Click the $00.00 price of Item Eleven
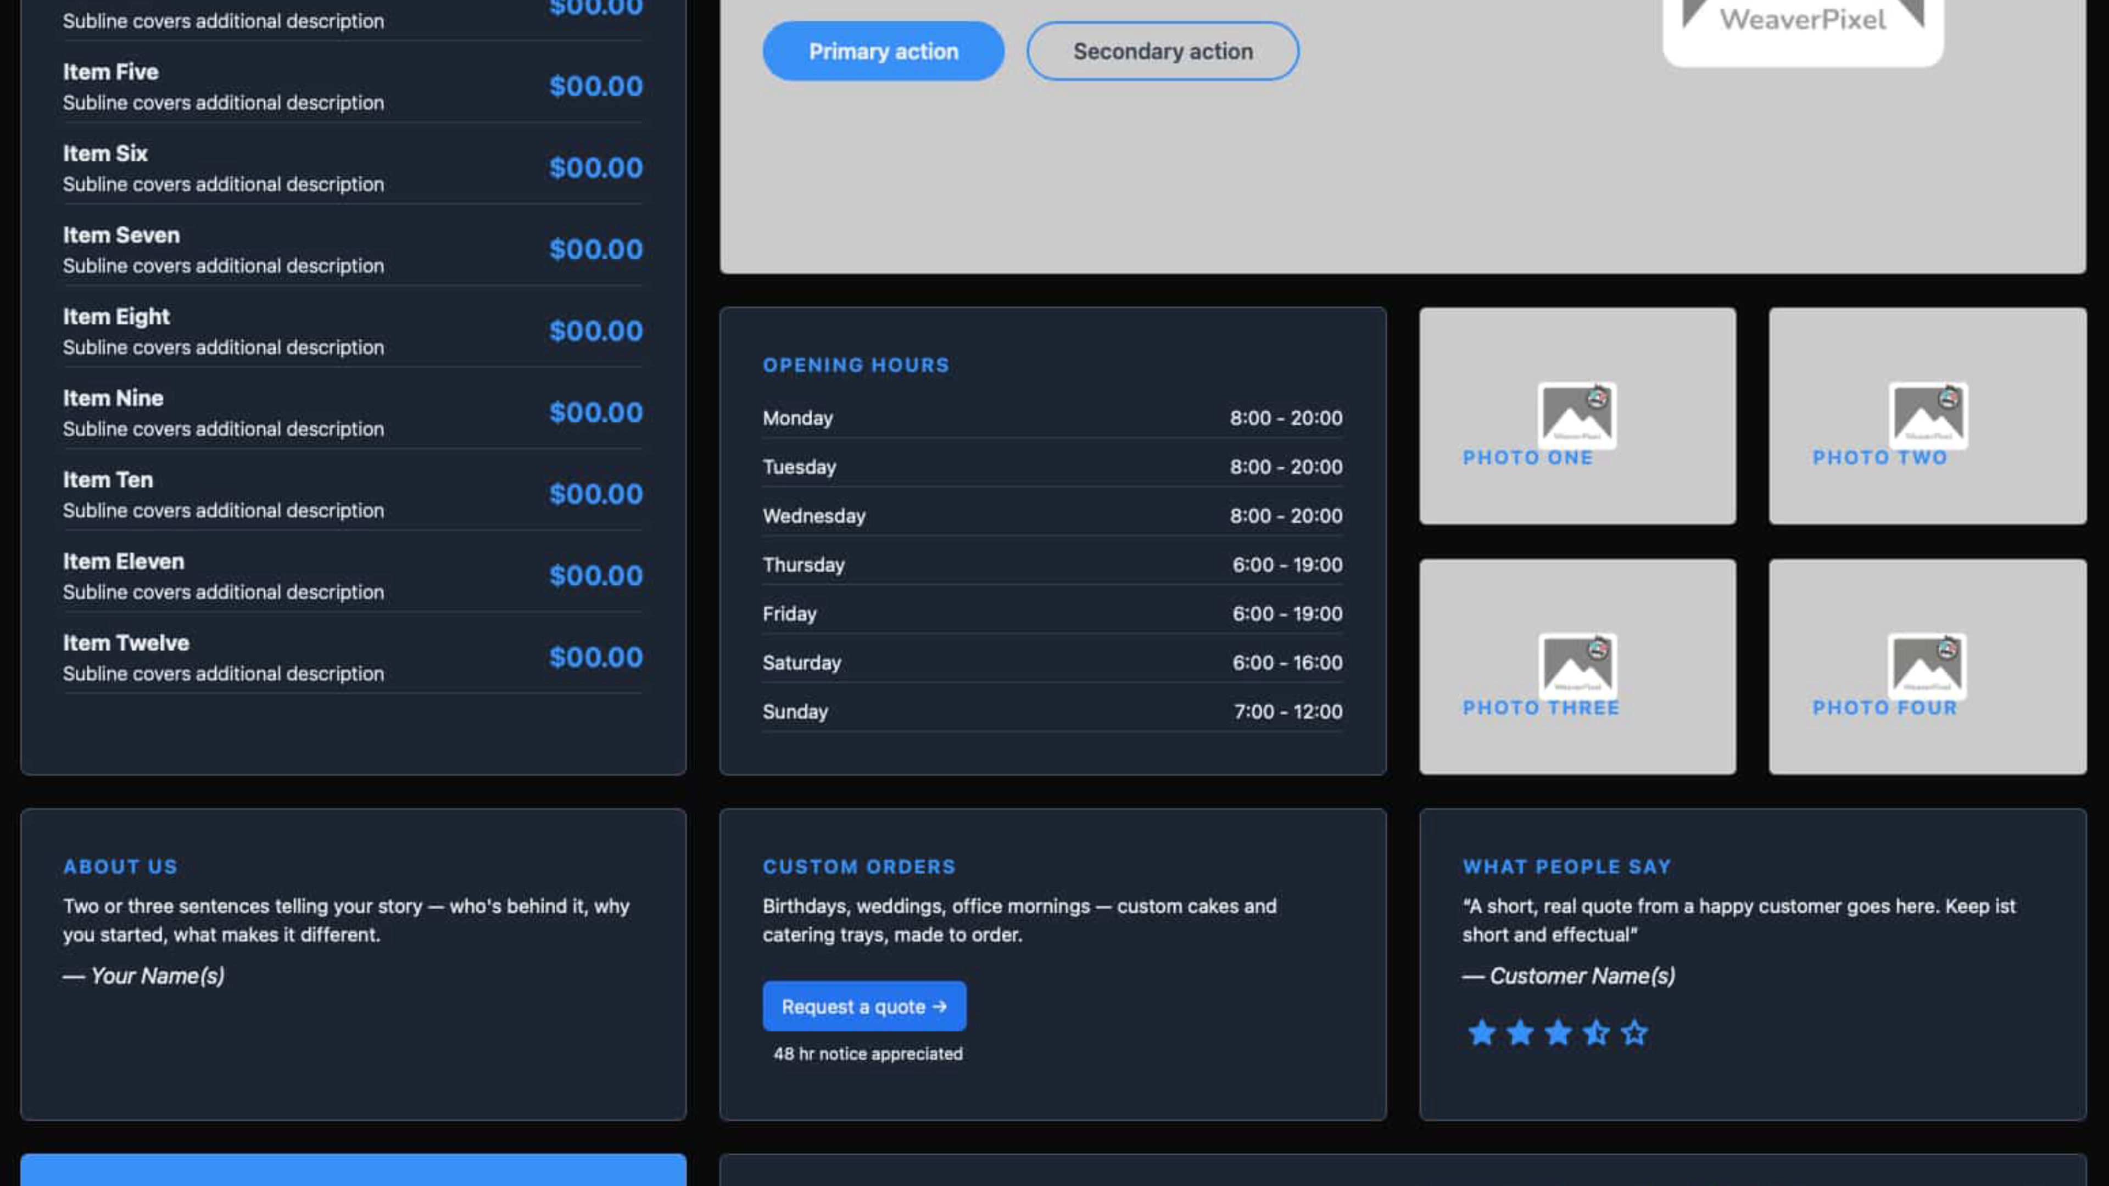 (595, 575)
